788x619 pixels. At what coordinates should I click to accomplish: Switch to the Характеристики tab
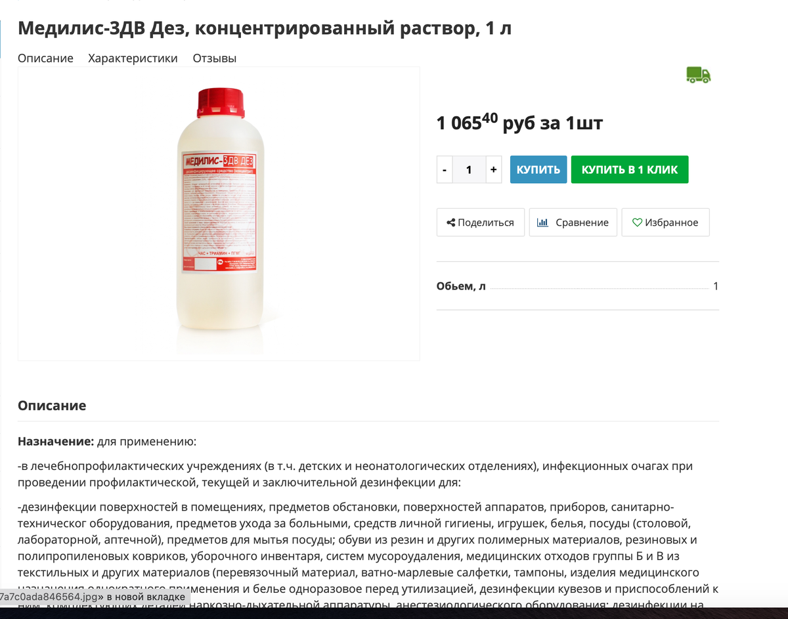(x=133, y=58)
